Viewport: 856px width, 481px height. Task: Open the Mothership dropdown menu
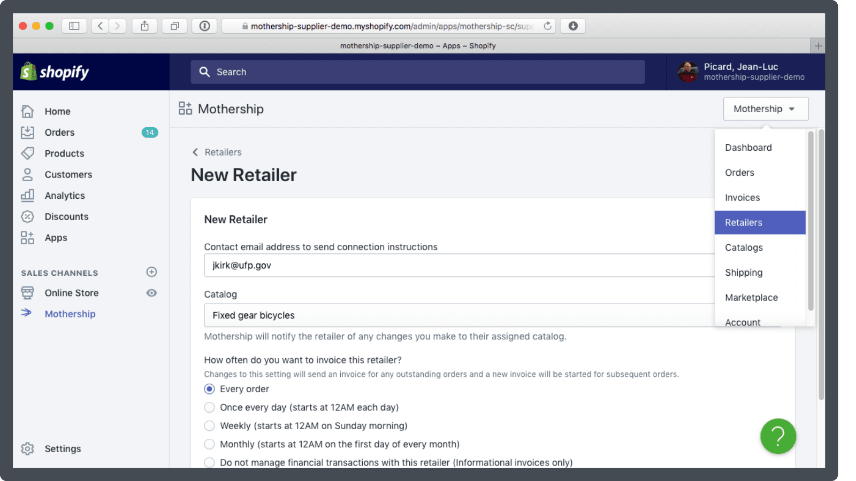click(765, 108)
